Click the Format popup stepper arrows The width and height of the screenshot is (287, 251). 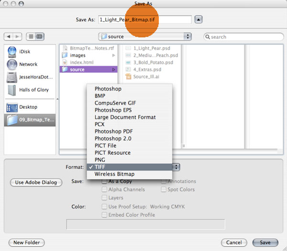pyautogui.click(x=176, y=167)
